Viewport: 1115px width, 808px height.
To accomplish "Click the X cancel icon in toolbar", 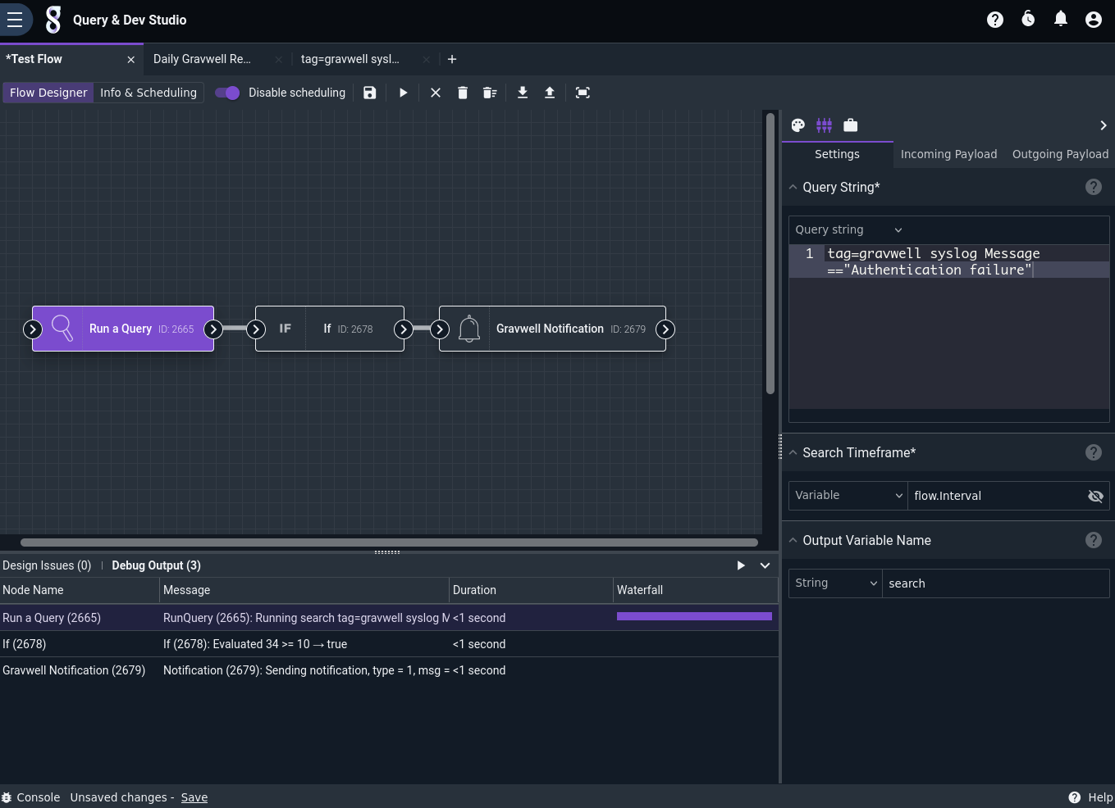I will (x=436, y=93).
